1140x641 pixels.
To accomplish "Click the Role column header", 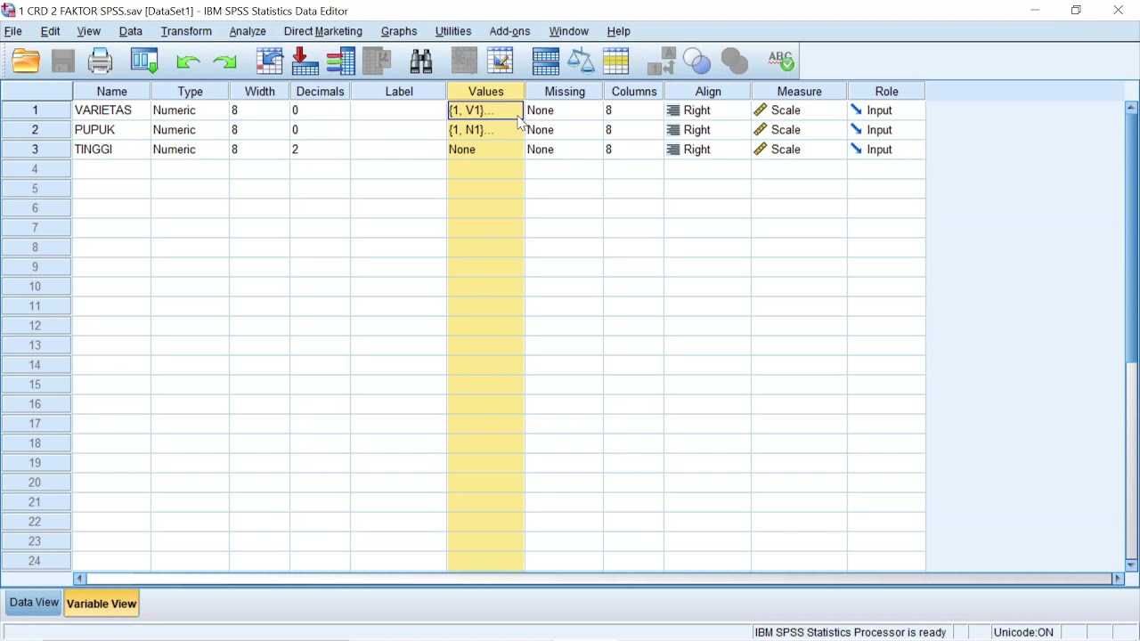I will pos(886,91).
